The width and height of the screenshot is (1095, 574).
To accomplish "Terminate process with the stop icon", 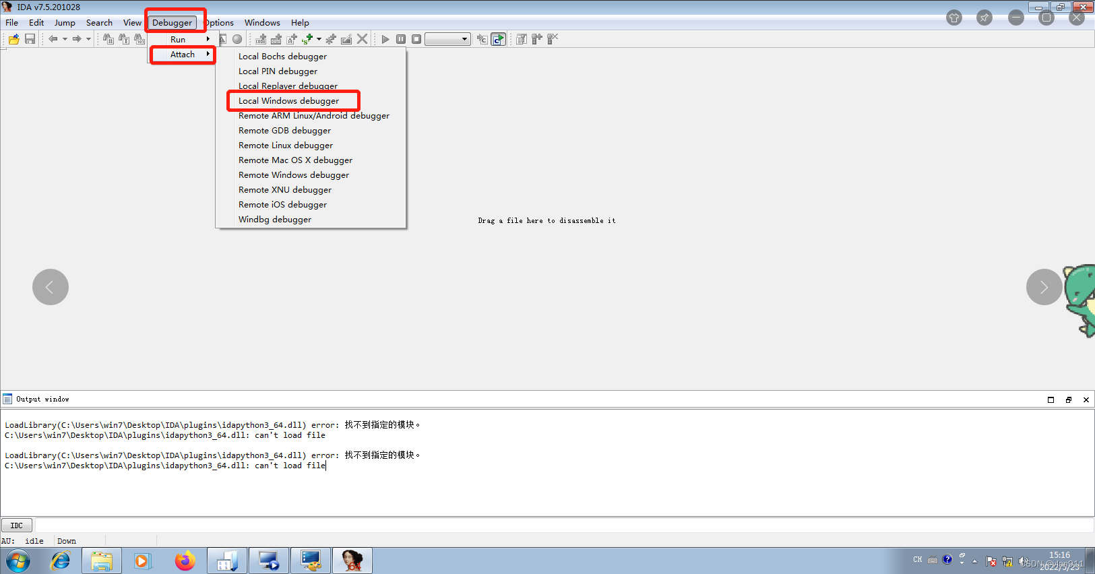I will pos(416,39).
